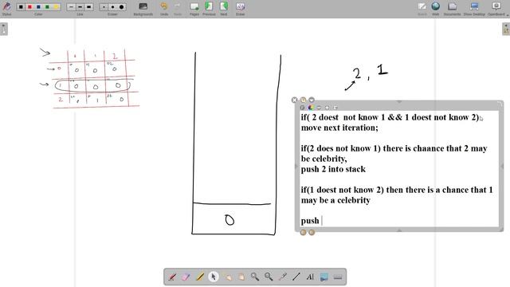Select the Highlighter tool
The width and height of the screenshot is (510, 287).
pyautogui.click(x=200, y=277)
